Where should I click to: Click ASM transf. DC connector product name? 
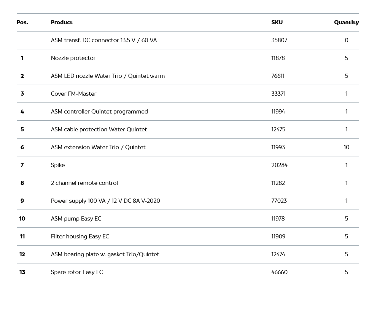(x=103, y=40)
